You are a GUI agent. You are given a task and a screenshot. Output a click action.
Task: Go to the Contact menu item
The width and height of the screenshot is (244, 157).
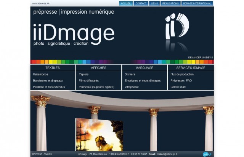click(141, 3)
